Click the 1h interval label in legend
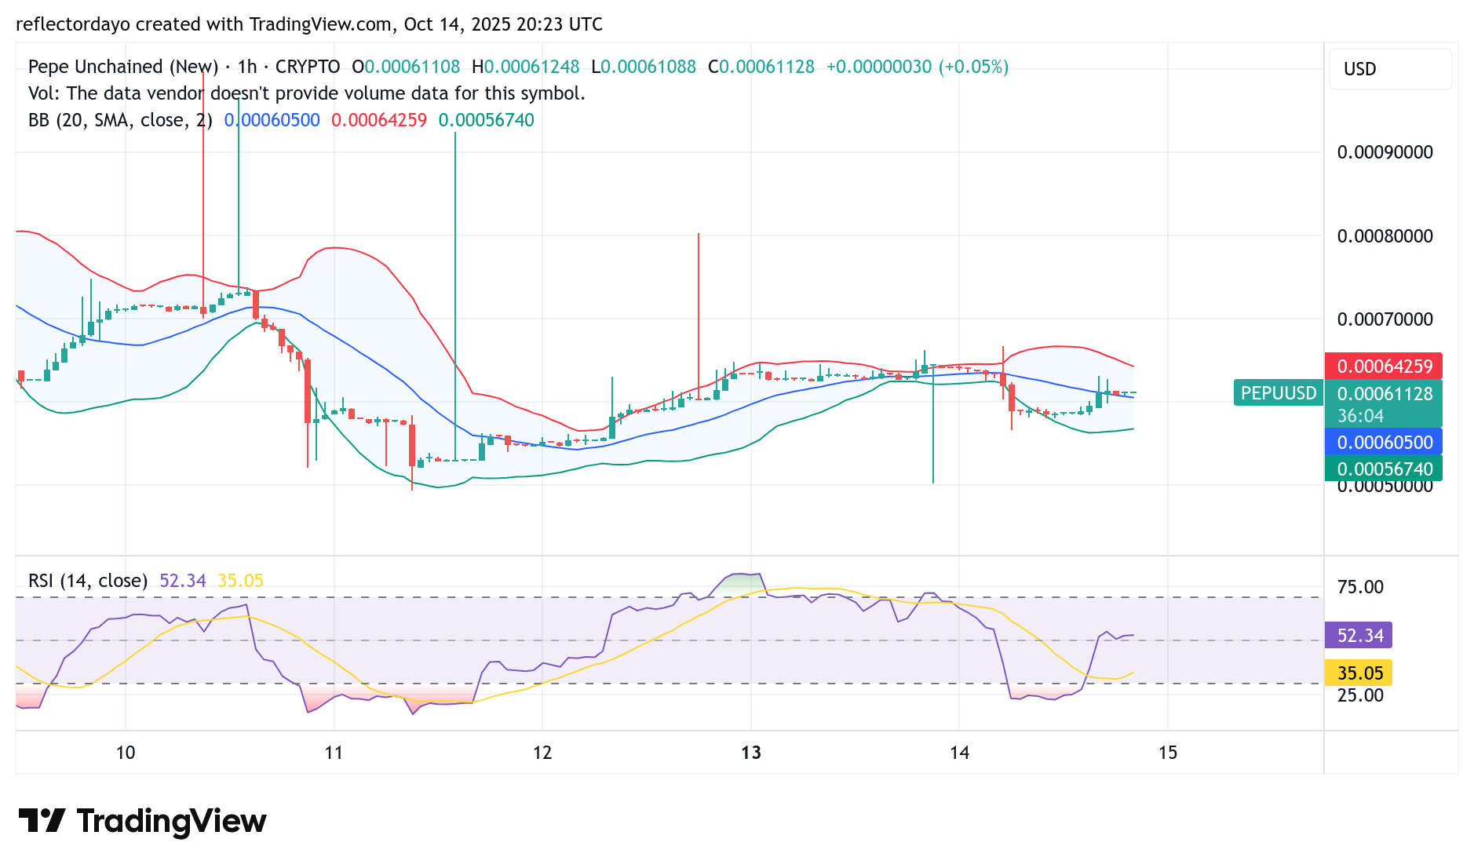The image size is (1474, 868). (x=247, y=67)
